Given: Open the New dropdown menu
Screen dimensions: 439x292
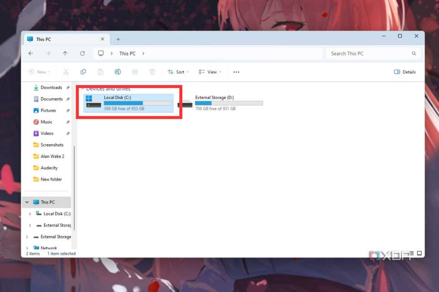Looking at the screenshot, I should click(39, 72).
